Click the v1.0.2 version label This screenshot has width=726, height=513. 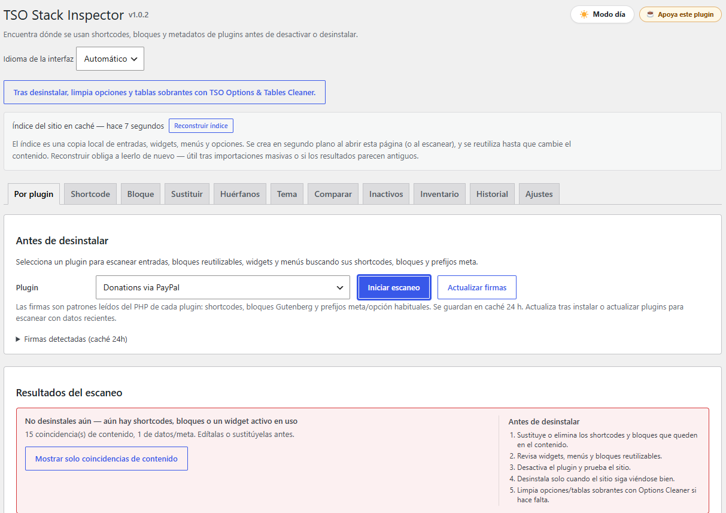(x=138, y=14)
